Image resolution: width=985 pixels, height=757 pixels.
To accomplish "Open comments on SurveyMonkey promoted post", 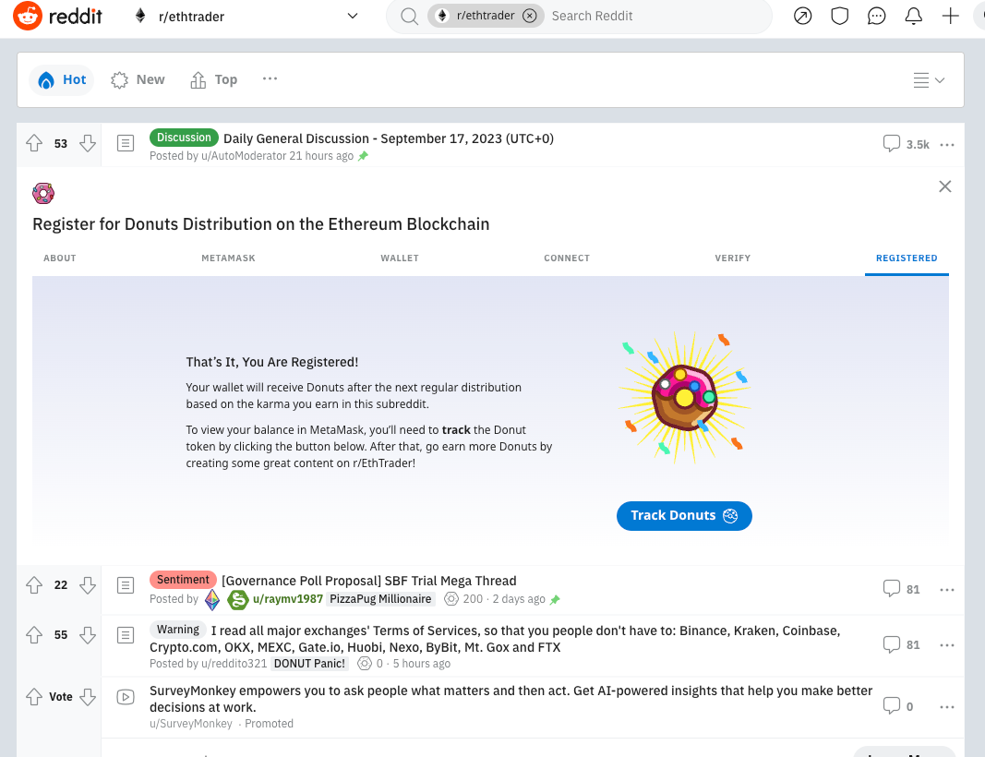I will click(x=898, y=706).
